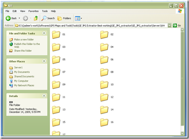Click the Share this folder hand icon
Screen dimensions: 189x139
(x=11, y=51)
